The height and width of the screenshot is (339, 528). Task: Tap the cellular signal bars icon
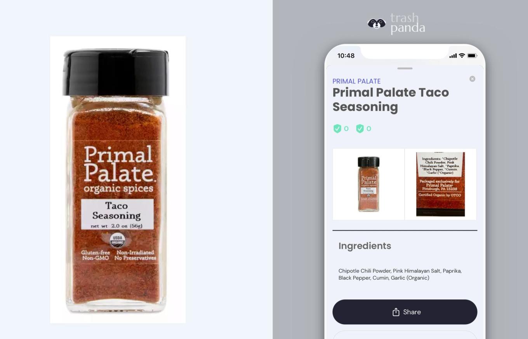click(x=453, y=56)
